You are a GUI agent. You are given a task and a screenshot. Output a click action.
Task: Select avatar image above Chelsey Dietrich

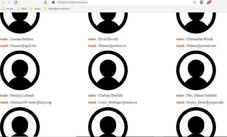point(108,70)
